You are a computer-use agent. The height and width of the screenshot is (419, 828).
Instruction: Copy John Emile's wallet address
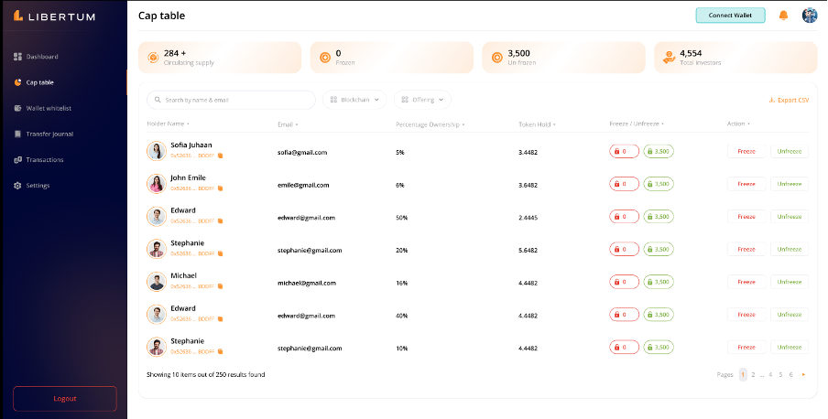(221, 188)
